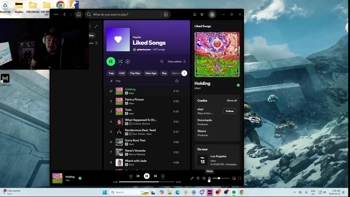Open File Explorer from the taskbar
The width and height of the screenshot is (350, 197).
(x=170, y=192)
